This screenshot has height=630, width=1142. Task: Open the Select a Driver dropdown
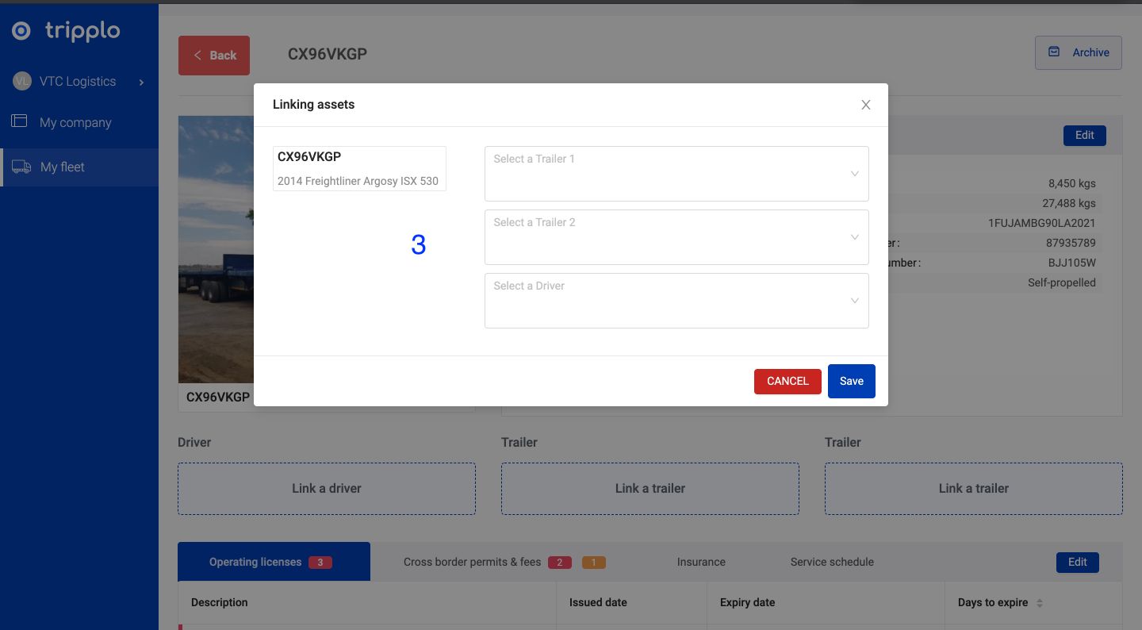[676, 301]
